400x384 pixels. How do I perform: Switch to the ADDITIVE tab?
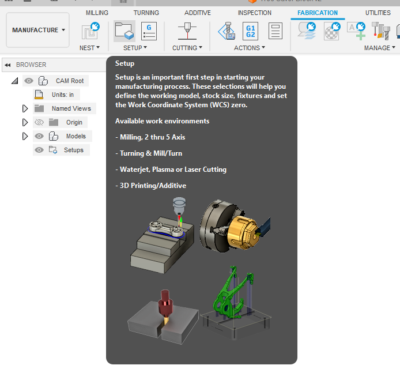point(198,13)
